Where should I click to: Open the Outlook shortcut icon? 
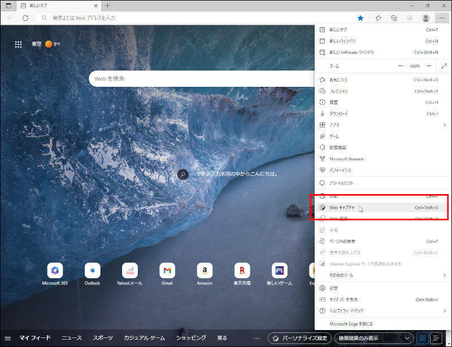[92, 270]
